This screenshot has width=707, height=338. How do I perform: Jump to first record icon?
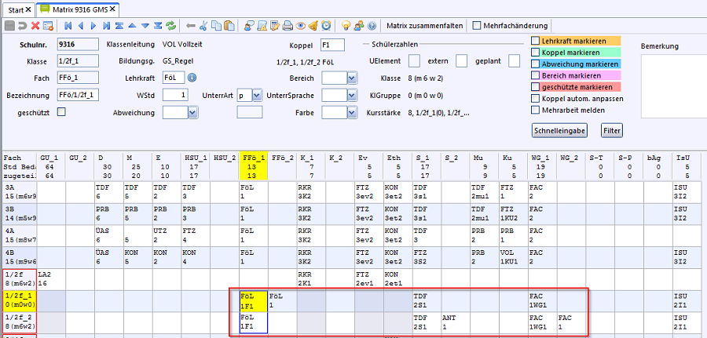pos(68,26)
